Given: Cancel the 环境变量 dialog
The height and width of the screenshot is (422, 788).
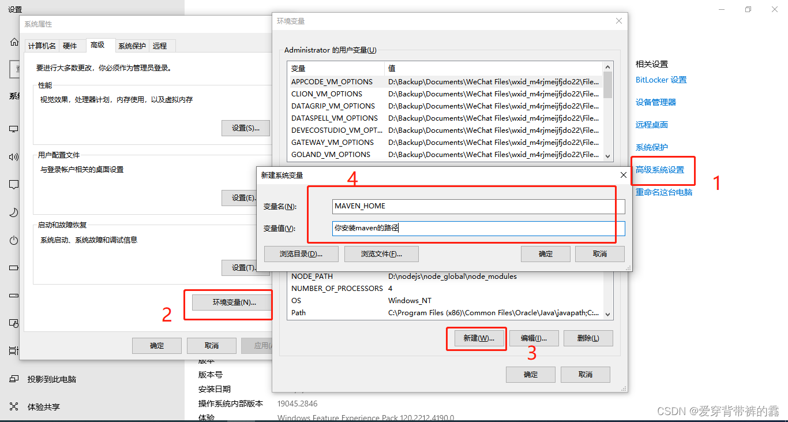Looking at the screenshot, I should point(586,375).
